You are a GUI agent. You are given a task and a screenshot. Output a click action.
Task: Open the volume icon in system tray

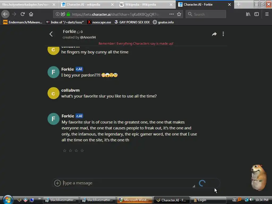click(x=251, y=200)
